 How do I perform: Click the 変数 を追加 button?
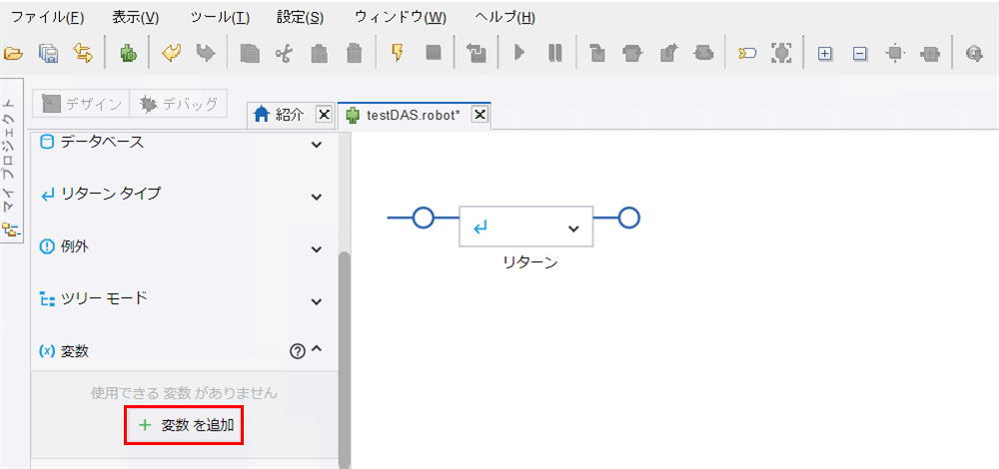(184, 425)
